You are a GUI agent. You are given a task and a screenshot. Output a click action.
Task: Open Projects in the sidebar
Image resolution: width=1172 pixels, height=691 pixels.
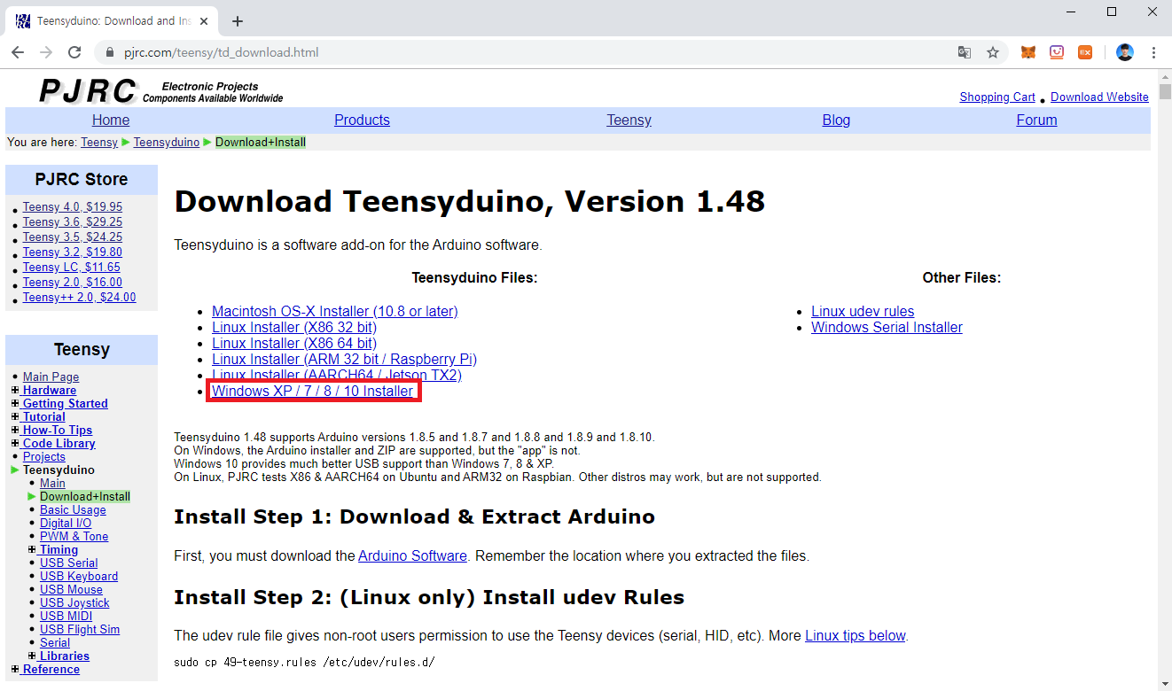tap(44, 456)
